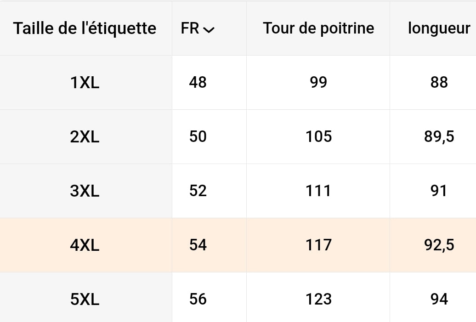Click the chevron next to FR

click(x=209, y=30)
